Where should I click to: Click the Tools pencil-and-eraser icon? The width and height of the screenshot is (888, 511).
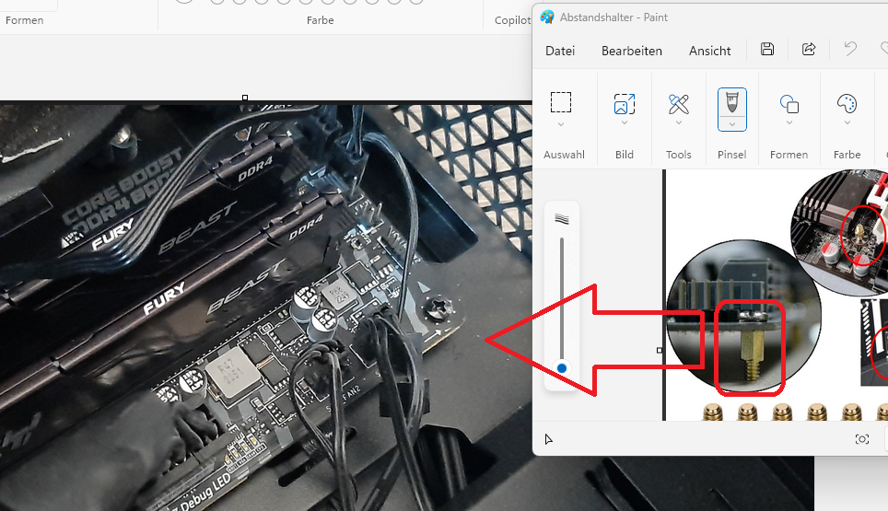pyautogui.click(x=679, y=104)
